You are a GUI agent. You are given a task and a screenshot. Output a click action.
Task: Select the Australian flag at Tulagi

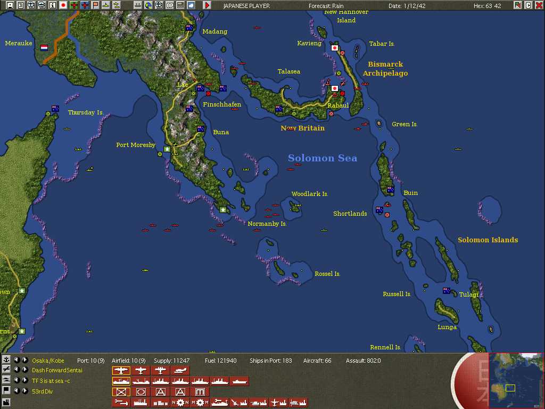pyautogui.click(x=447, y=290)
